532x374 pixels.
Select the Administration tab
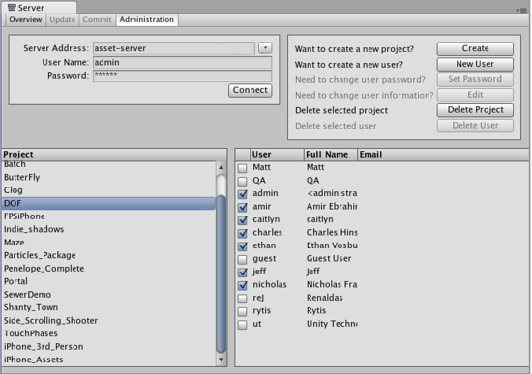click(x=147, y=19)
